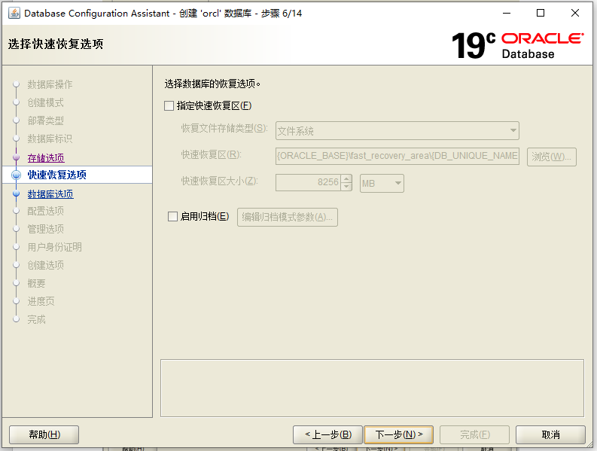The height and width of the screenshot is (451, 597).
Task: Click the 恢复文件存储类型(S) label
Action: click(x=224, y=128)
